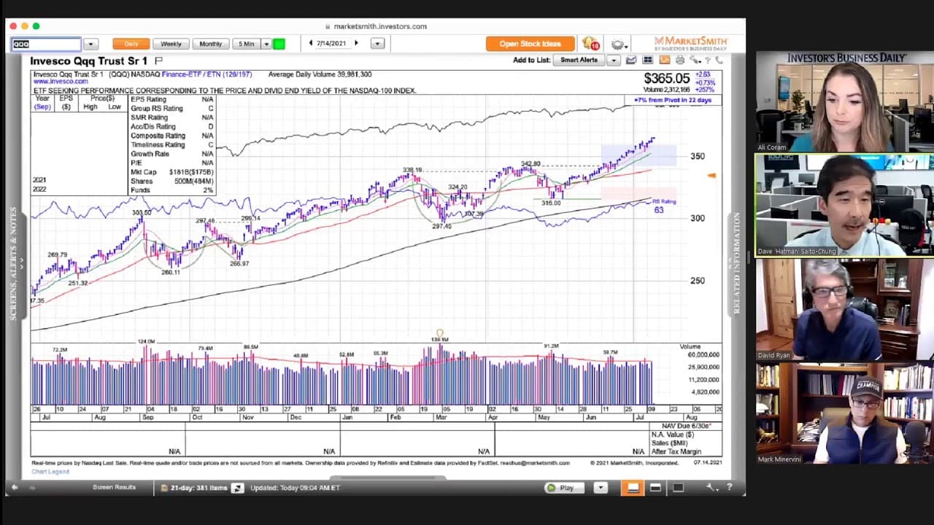934x525 pixels.
Task: Expand the Smart Alerts list dropdown
Action: coord(614,60)
